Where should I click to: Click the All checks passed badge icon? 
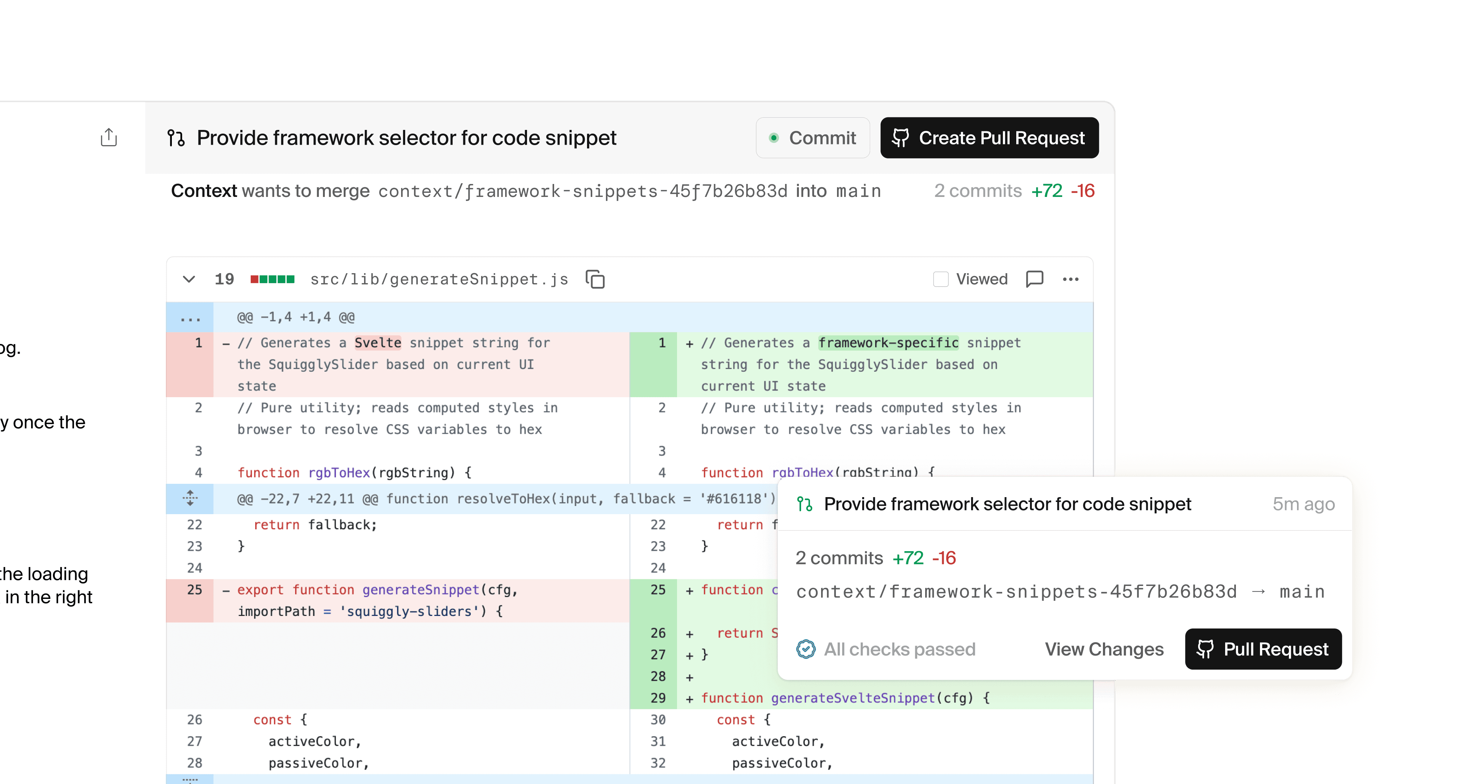806,649
